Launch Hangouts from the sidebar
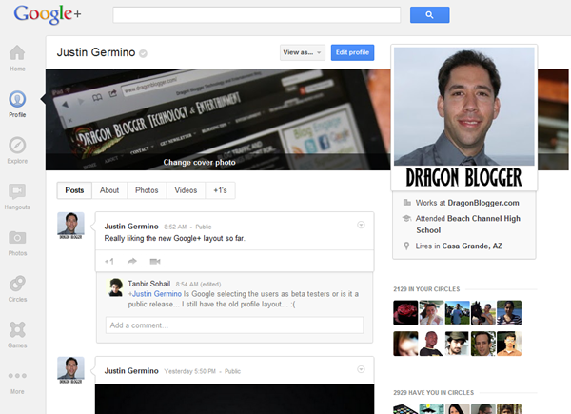571x414 pixels. click(17, 191)
